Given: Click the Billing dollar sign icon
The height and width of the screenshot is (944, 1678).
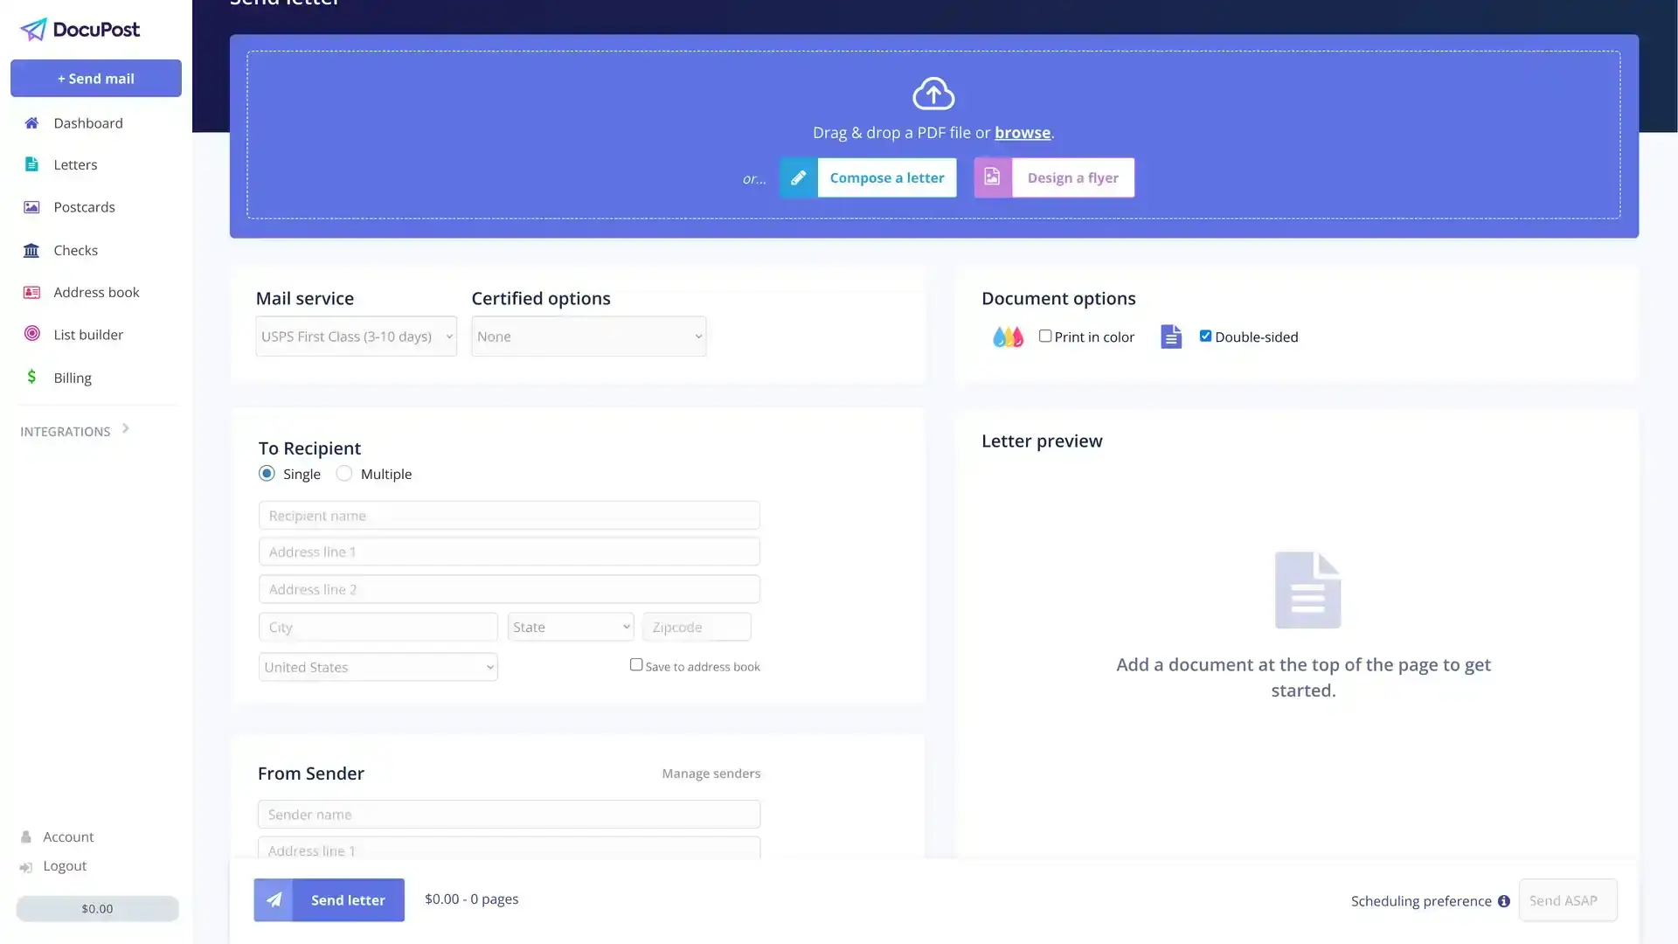Looking at the screenshot, I should (x=32, y=376).
